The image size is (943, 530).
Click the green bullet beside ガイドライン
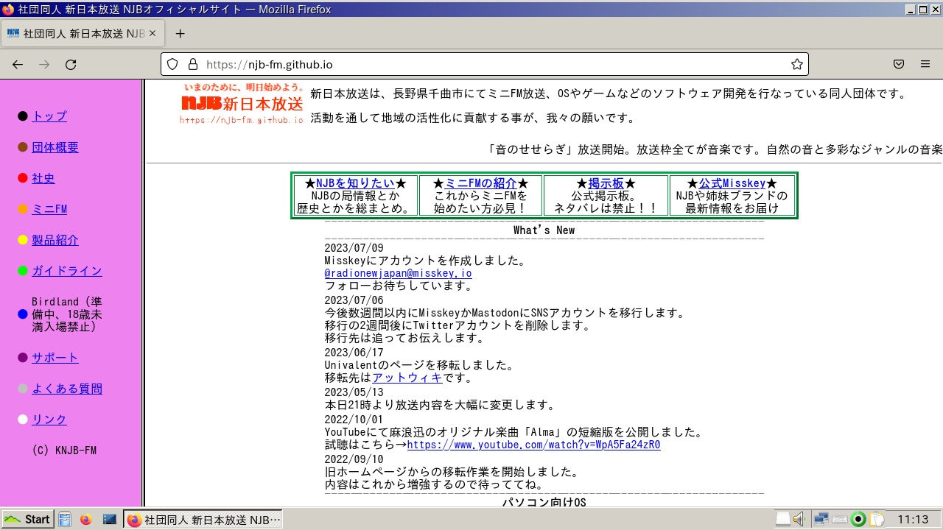point(23,271)
